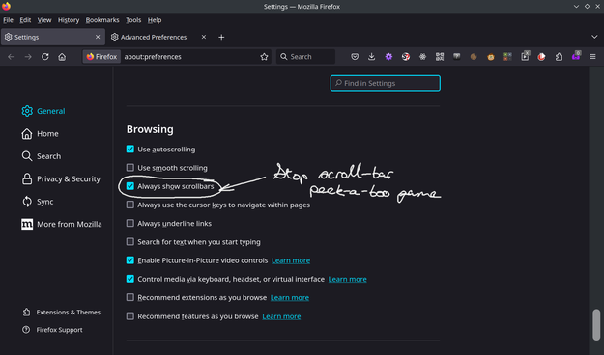Open the Downloads panel
604x355 pixels.
coord(371,57)
